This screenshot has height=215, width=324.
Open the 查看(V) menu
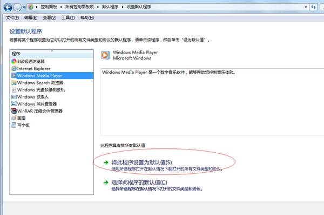(49, 18)
